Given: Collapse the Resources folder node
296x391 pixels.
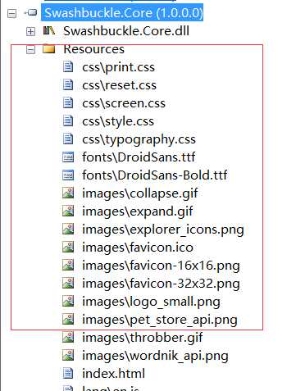Looking at the screenshot, I should click(30, 49).
